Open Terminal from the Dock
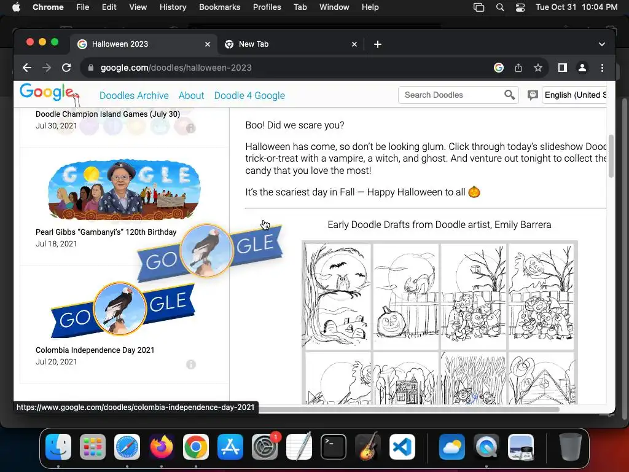This screenshot has height=472, width=629. [334, 447]
